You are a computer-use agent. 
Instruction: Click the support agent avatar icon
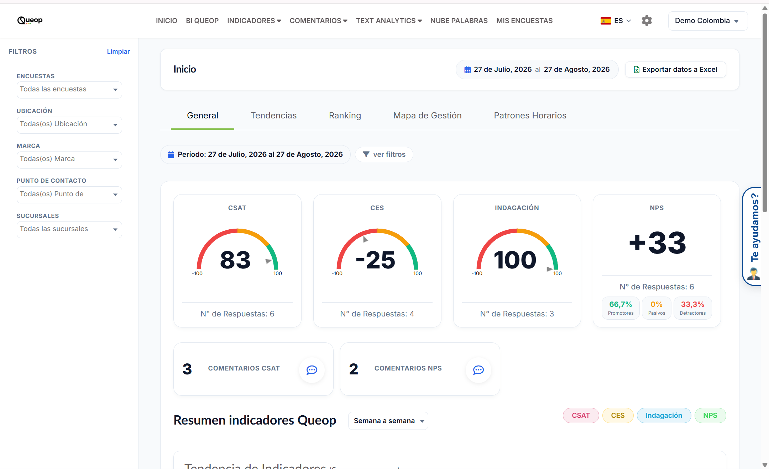click(754, 274)
